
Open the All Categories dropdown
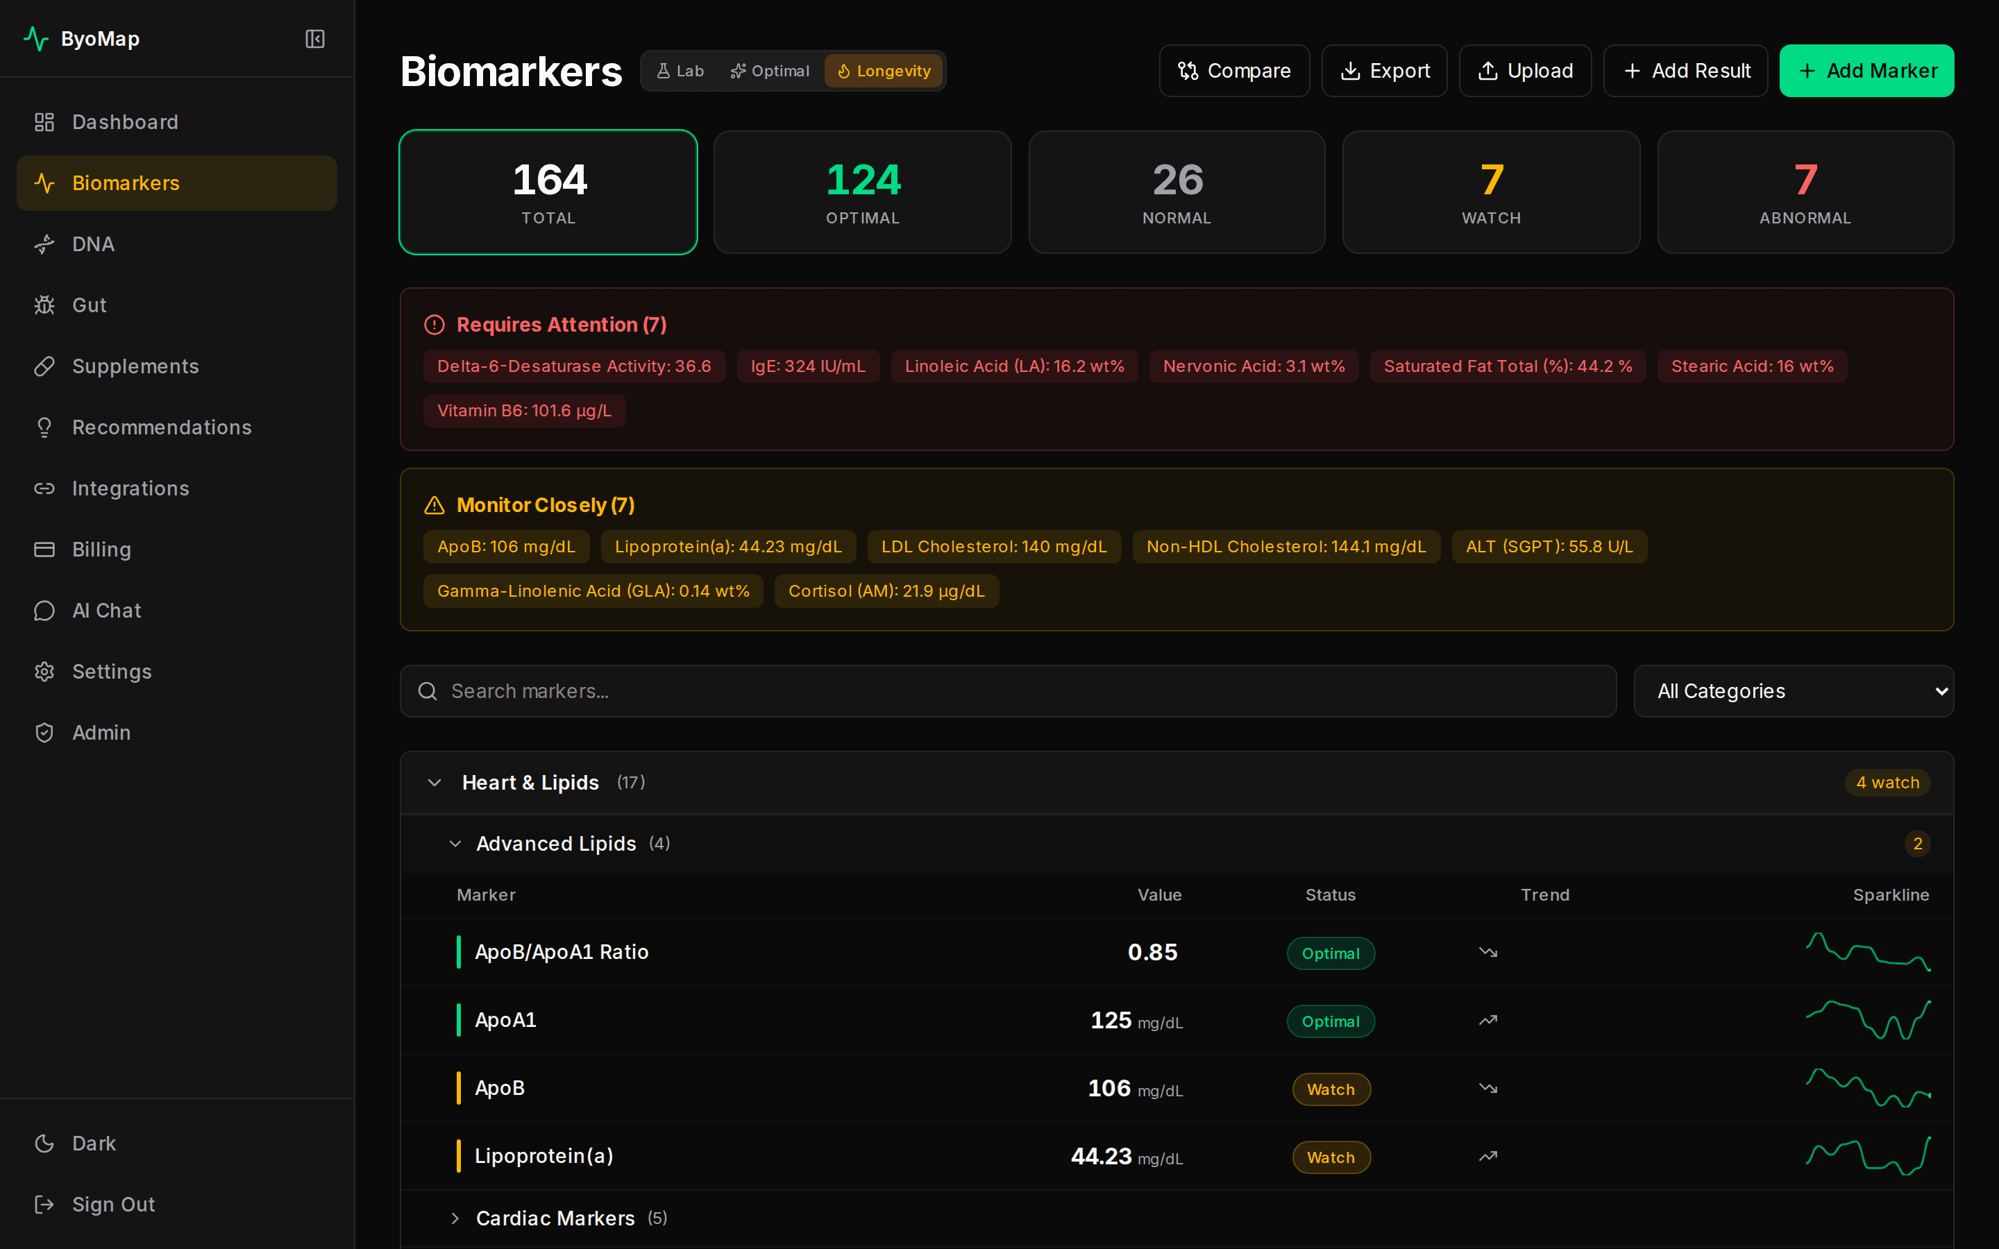tap(1792, 690)
